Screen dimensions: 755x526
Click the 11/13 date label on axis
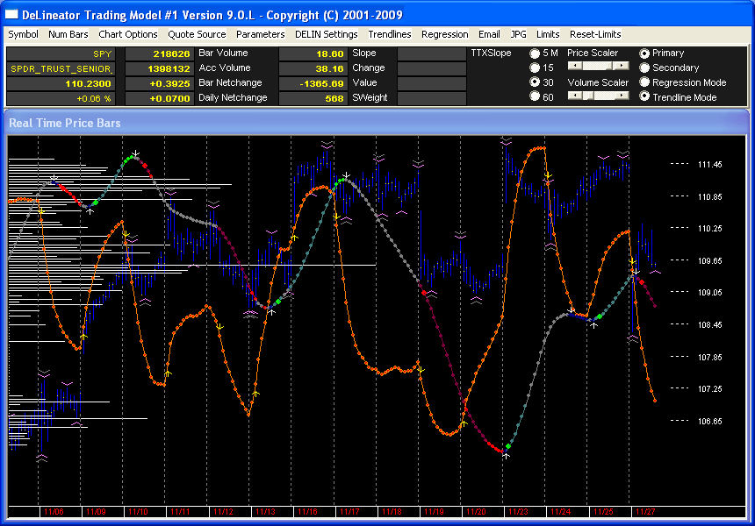click(265, 512)
